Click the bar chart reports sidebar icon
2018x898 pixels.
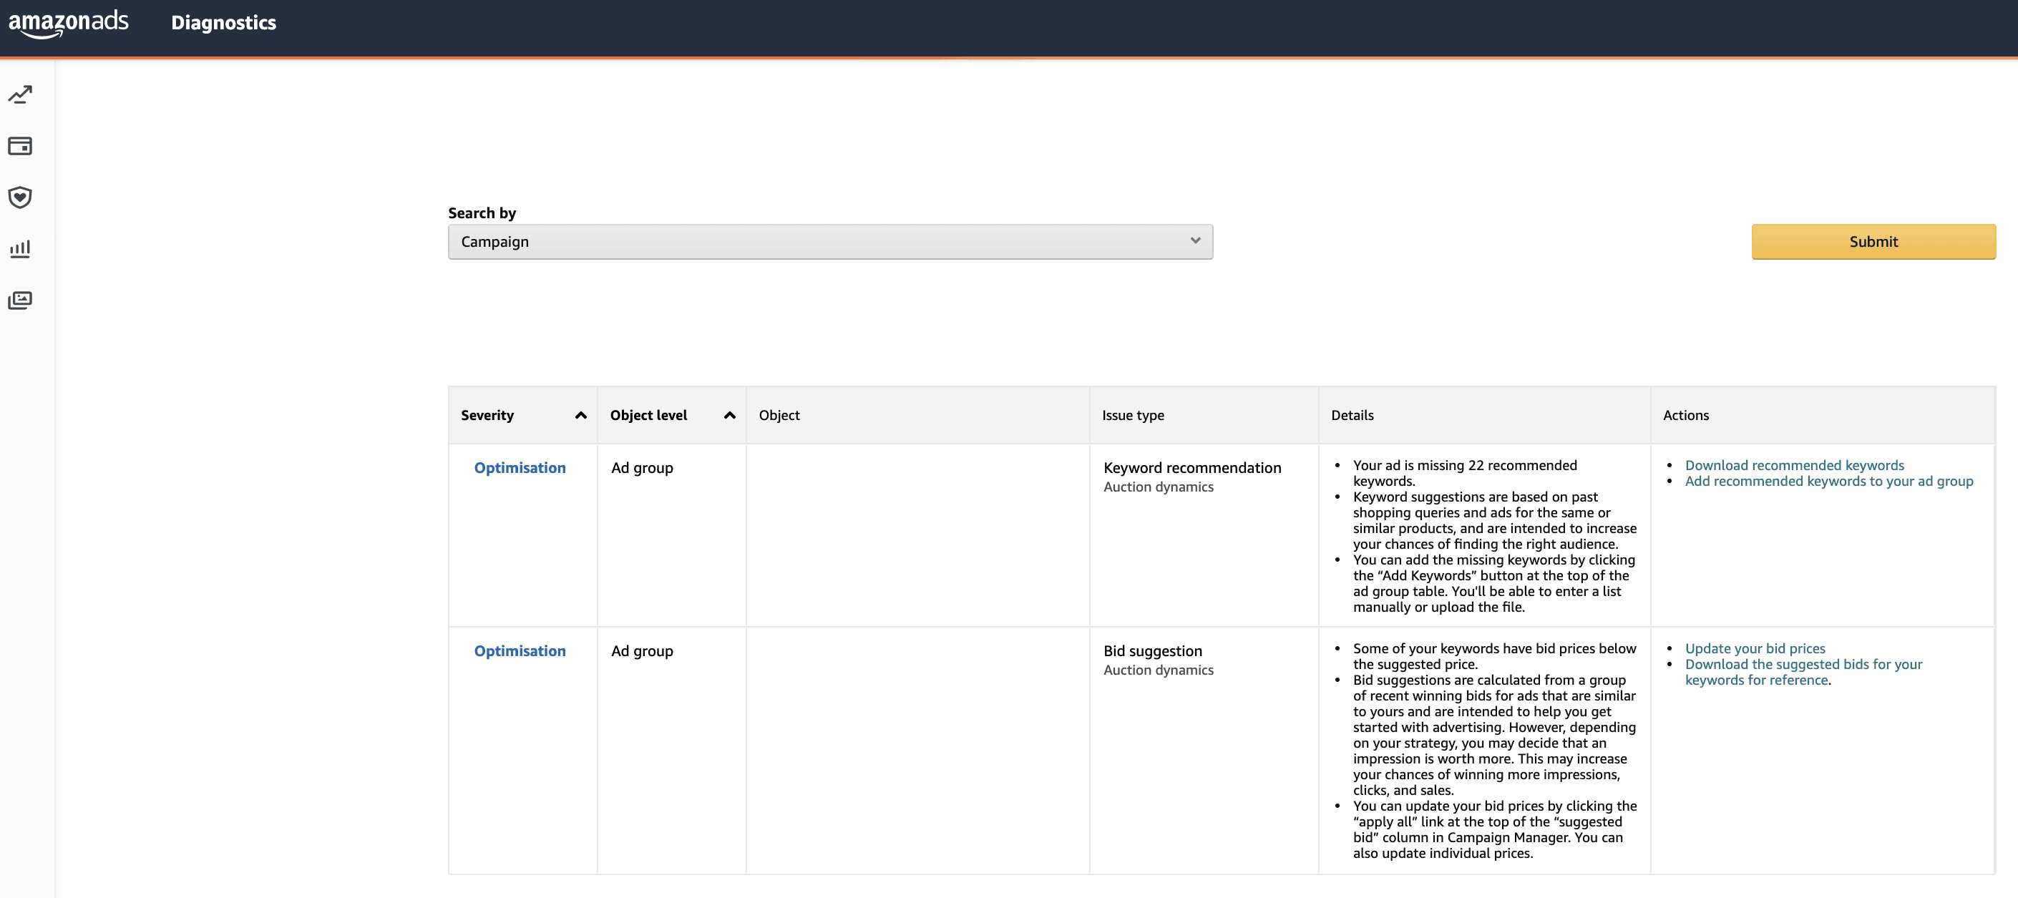point(20,249)
